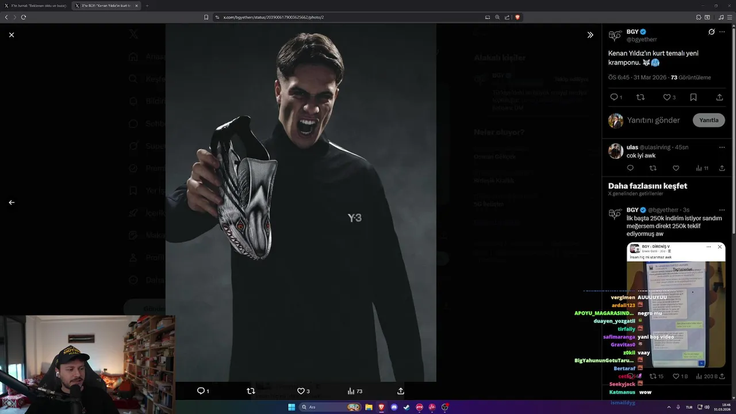Image resolution: width=736 pixels, height=414 pixels.
Task: Open more options on ulas reply
Action: 722,147
